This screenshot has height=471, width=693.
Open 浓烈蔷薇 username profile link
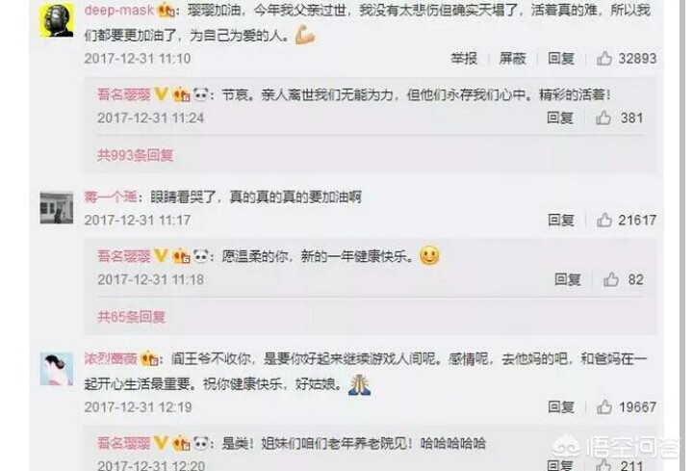[x=111, y=358]
